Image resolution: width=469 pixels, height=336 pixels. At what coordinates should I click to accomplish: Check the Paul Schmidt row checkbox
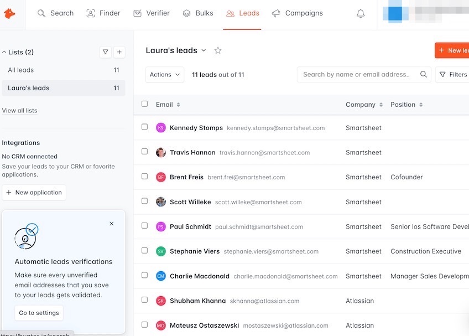pyautogui.click(x=144, y=225)
